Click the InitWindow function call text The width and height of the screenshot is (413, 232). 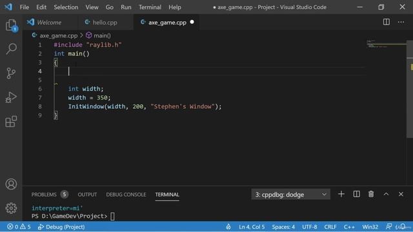[86, 106]
